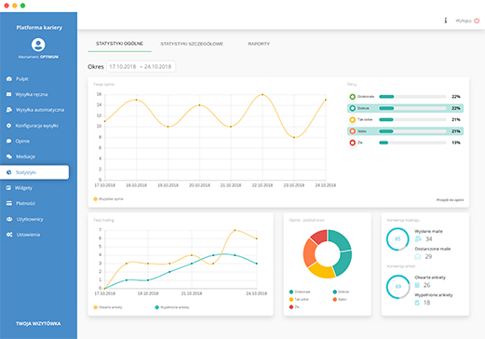Click the Platforma kariery title
485x339 pixels.
39,27
